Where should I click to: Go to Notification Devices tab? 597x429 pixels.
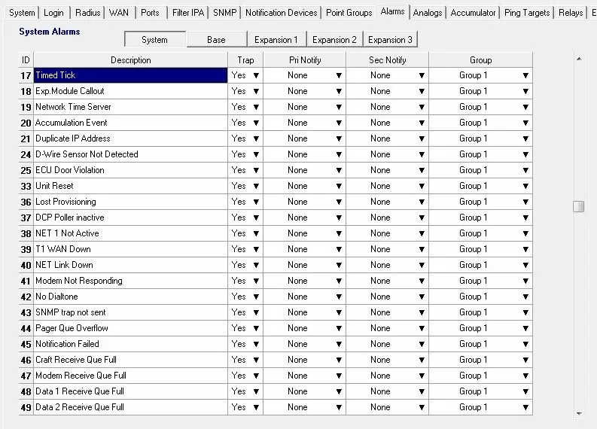pos(281,13)
